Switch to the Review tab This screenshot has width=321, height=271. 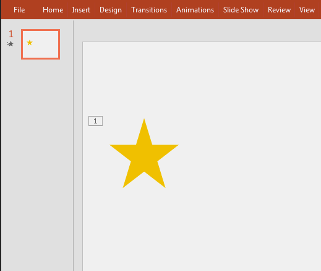tap(279, 10)
